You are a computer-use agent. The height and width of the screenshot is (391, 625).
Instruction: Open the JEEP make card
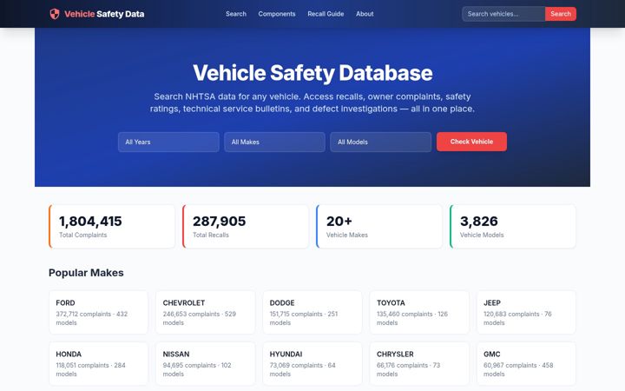[x=526, y=313]
